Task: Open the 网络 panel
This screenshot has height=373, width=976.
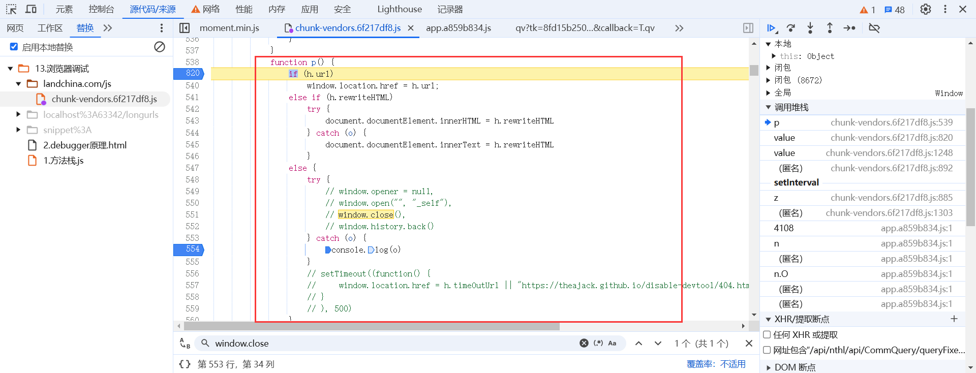Action: [x=205, y=9]
